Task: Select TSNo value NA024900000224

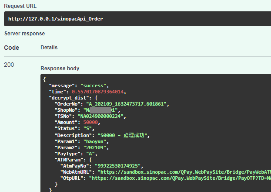Action: (x=100, y=116)
